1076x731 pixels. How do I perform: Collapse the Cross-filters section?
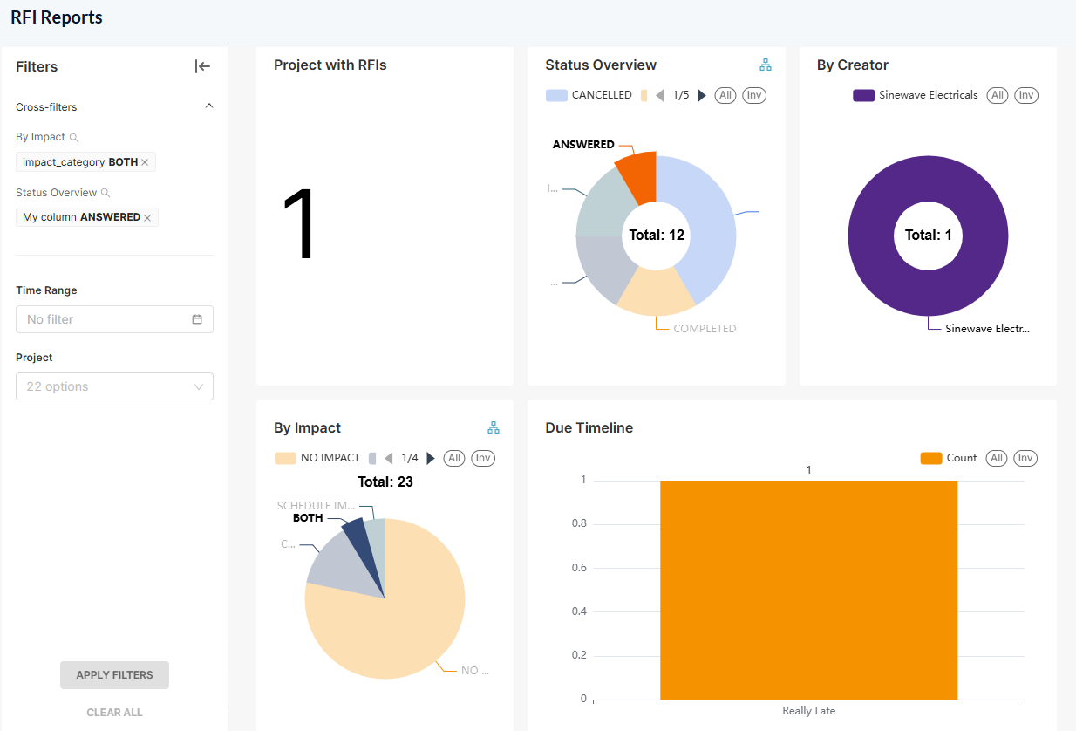coord(208,106)
